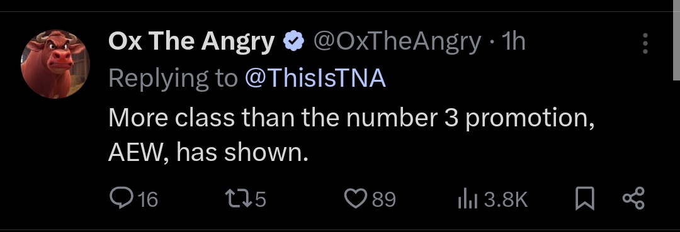680x232 pixels.
Task: Bookmark this tweet by Ox The Angry
Action: tap(584, 199)
